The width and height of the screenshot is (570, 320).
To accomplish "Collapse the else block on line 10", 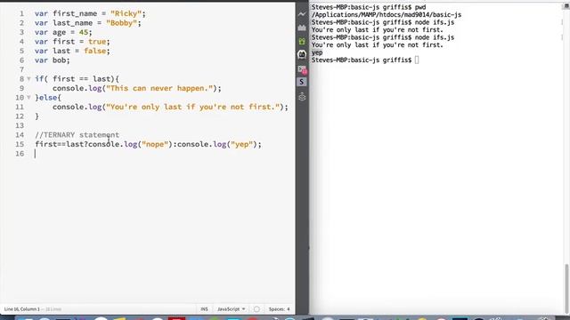I will [x=28, y=97].
